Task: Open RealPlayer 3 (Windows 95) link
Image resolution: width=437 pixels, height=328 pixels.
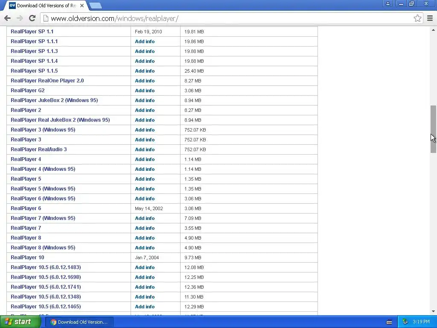Action: tap(43, 130)
